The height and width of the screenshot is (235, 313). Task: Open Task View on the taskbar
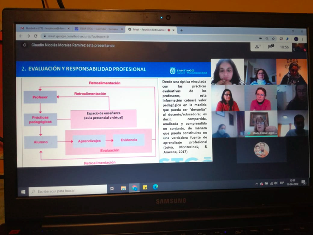(x=112, y=189)
